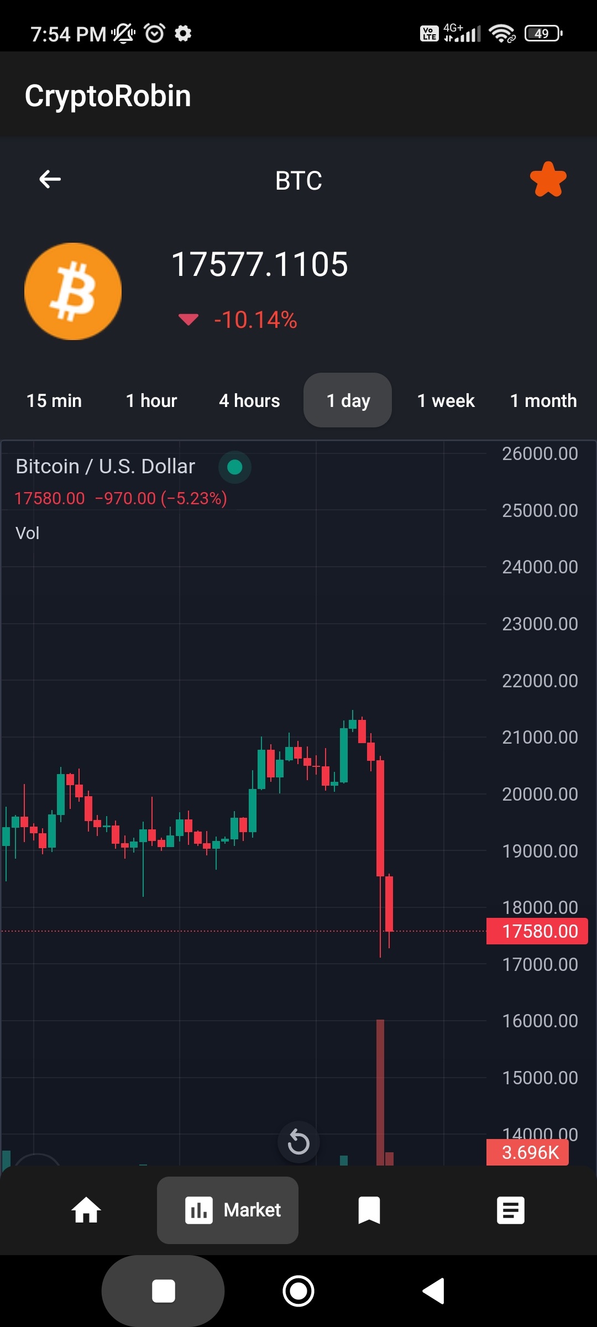Toggle the orange favorite star

pyautogui.click(x=548, y=180)
